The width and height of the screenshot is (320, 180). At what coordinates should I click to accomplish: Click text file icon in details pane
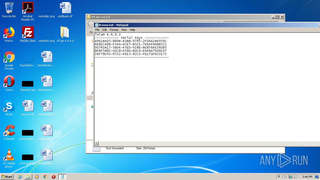pos(96,149)
